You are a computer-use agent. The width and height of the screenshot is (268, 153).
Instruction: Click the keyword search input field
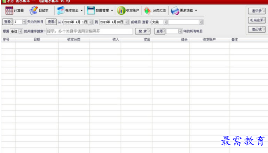(x=90, y=31)
